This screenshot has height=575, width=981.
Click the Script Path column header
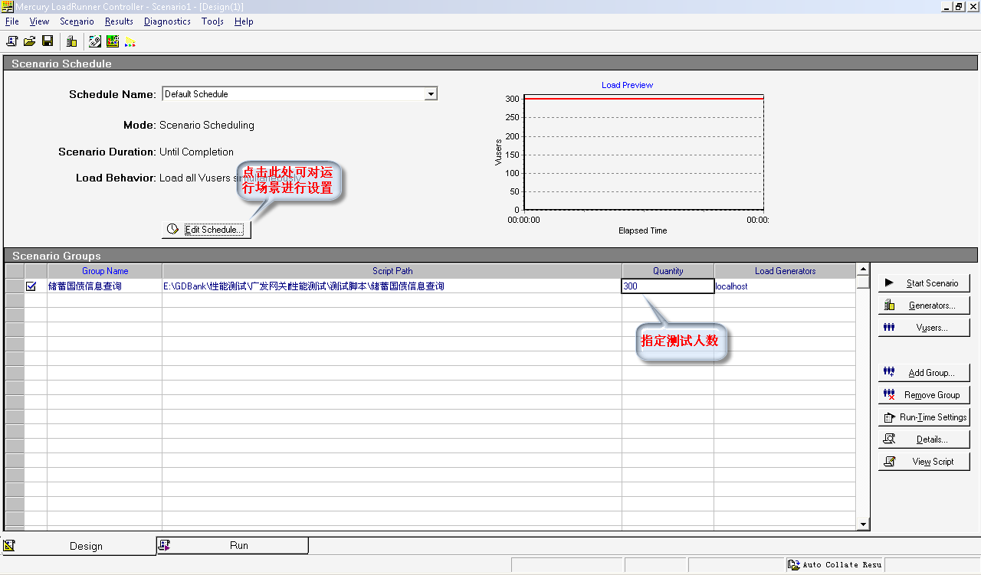click(392, 271)
